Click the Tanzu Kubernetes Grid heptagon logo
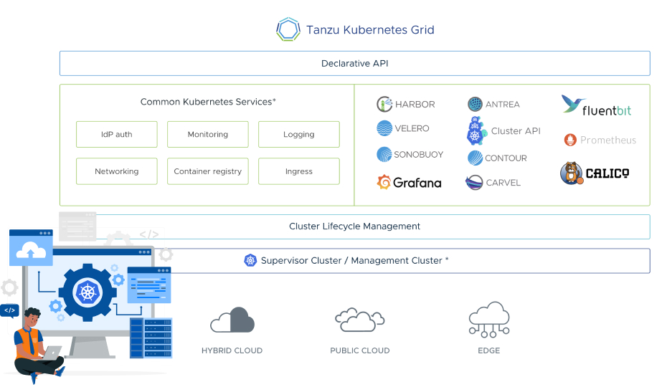This screenshot has height=387, width=667. (x=288, y=29)
